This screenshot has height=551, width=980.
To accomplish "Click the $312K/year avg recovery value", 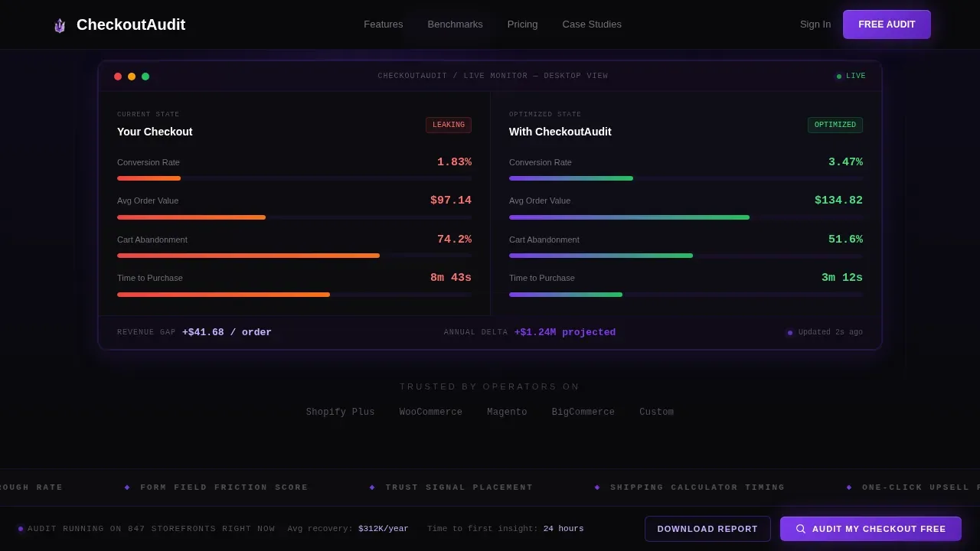I will pyautogui.click(x=384, y=529).
